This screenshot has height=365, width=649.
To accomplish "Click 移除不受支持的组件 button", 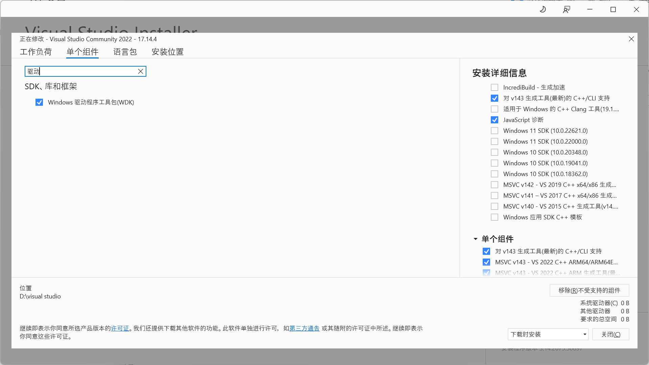I will (x=589, y=290).
